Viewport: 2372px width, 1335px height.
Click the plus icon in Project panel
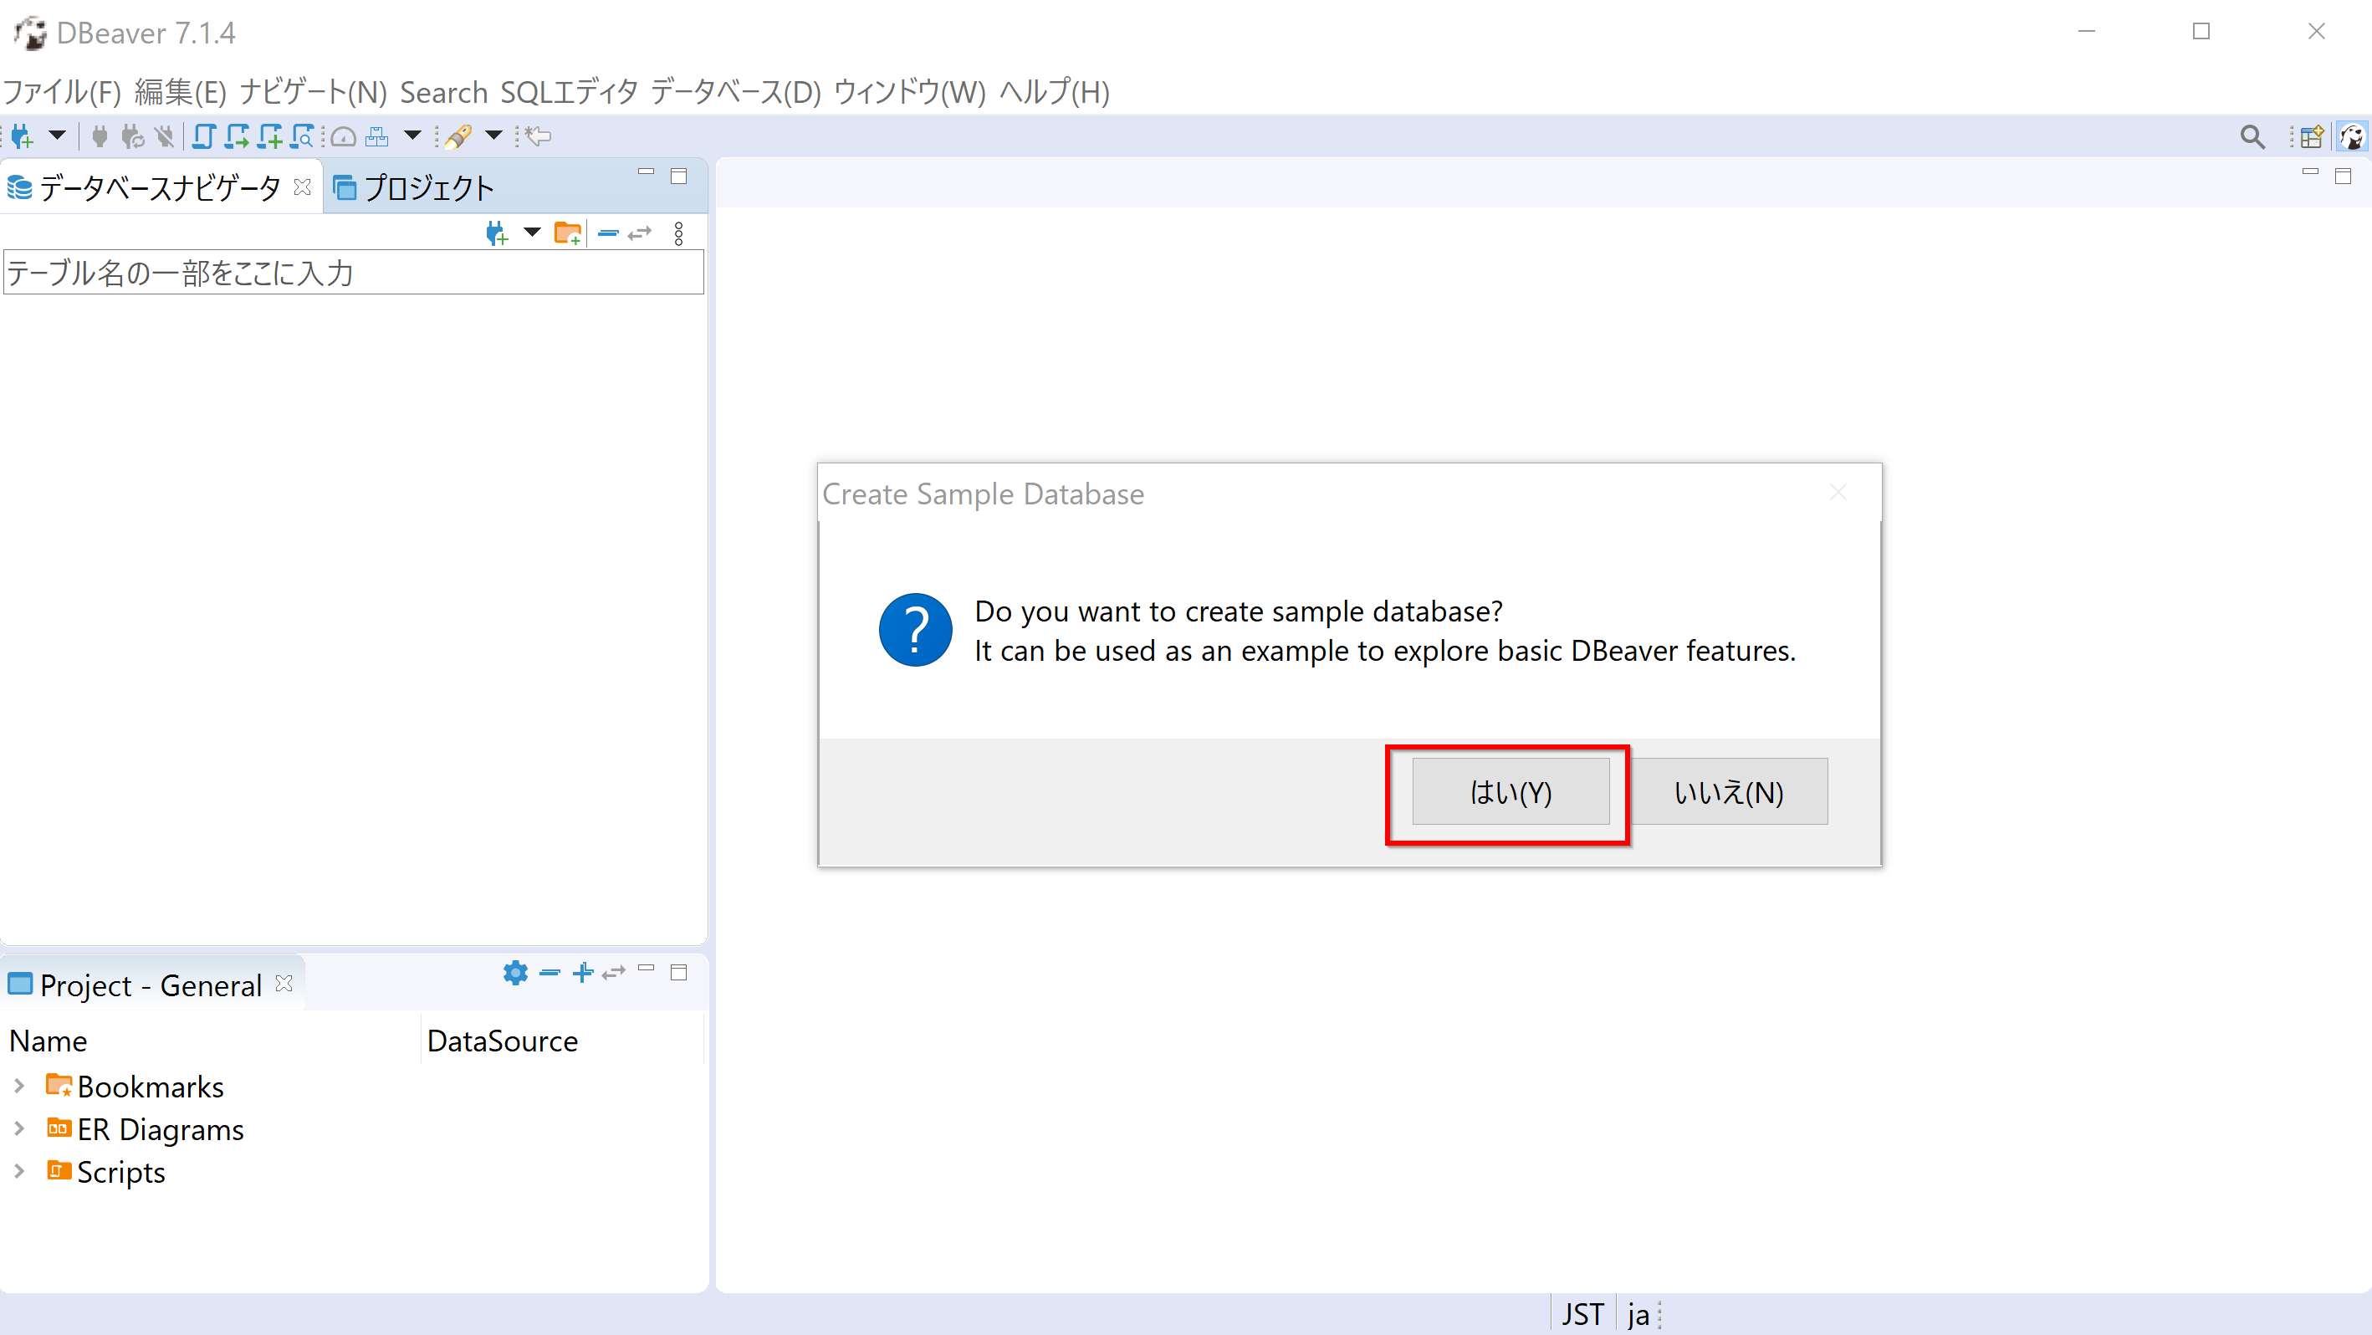pyautogui.click(x=583, y=972)
